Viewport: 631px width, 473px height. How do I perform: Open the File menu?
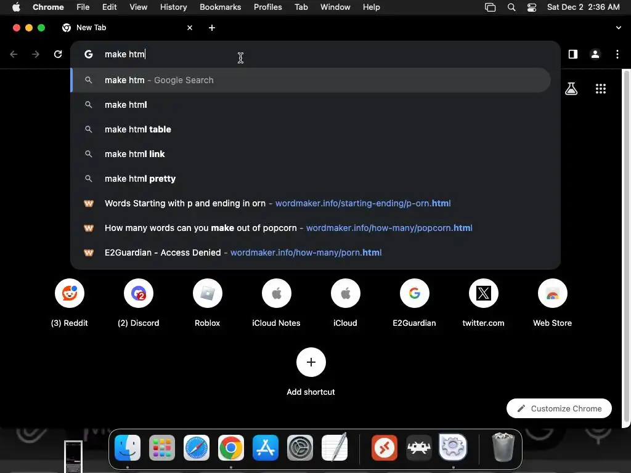[83, 7]
